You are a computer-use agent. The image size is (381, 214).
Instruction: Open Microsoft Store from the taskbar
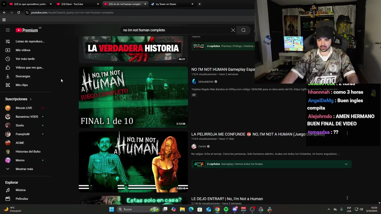click(200, 209)
